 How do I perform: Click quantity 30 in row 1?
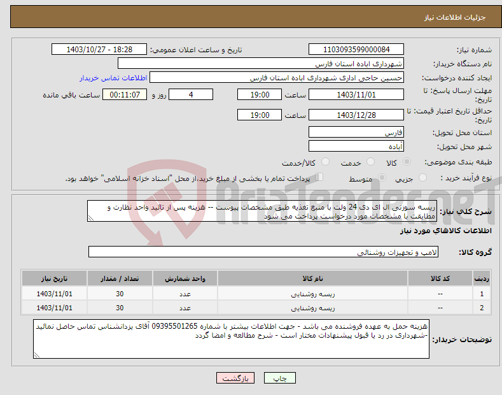[120, 294]
